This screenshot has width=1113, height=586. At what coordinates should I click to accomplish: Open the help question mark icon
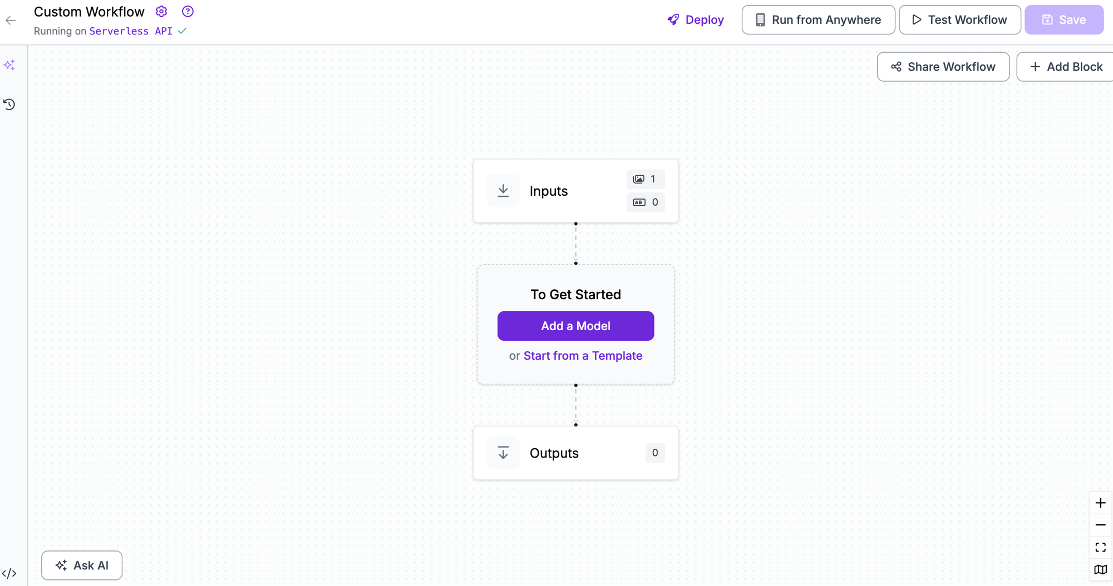tap(188, 12)
